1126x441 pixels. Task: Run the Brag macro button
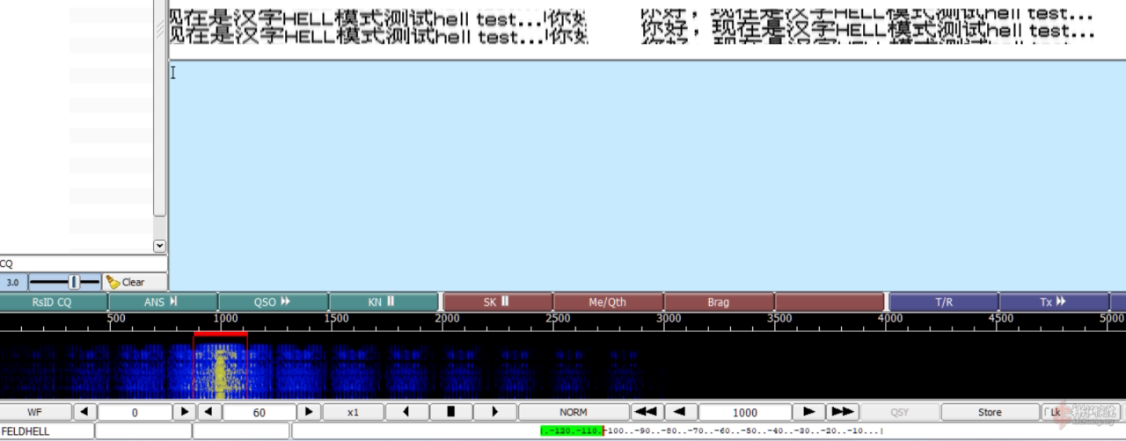[x=719, y=302]
